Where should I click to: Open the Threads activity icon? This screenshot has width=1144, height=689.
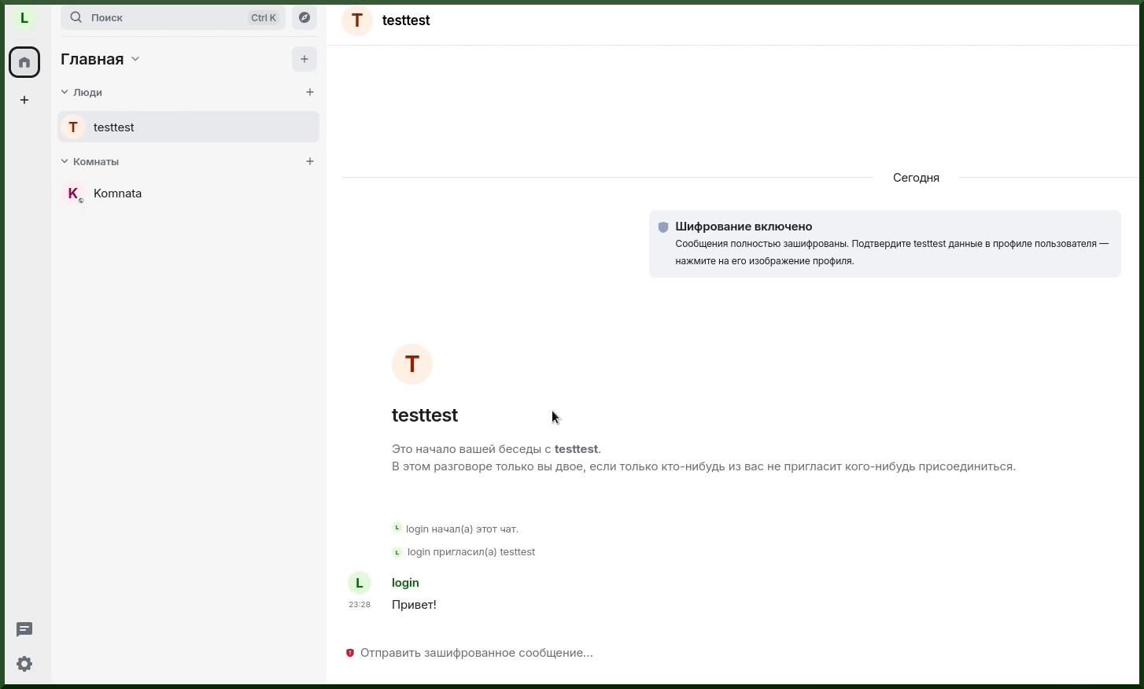pyautogui.click(x=24, y=629)
